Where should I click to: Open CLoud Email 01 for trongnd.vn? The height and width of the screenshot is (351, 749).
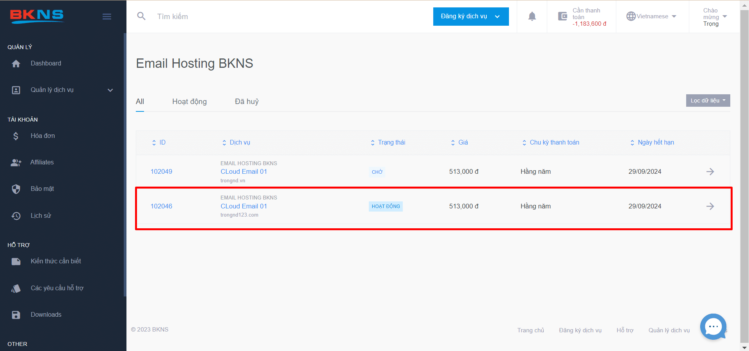tap(244, 172)
